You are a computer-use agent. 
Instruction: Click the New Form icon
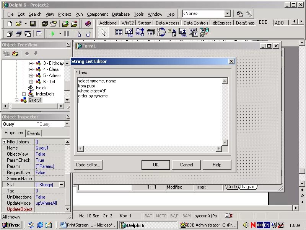click(x=39, y=34)
